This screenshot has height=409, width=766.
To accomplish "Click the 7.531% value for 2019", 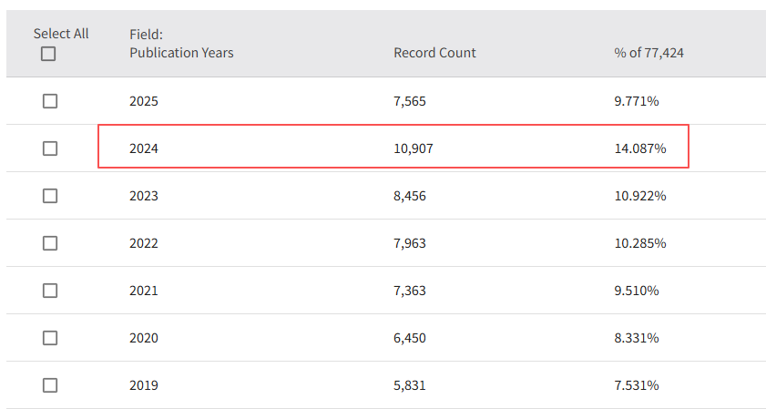I will point(637,385).
